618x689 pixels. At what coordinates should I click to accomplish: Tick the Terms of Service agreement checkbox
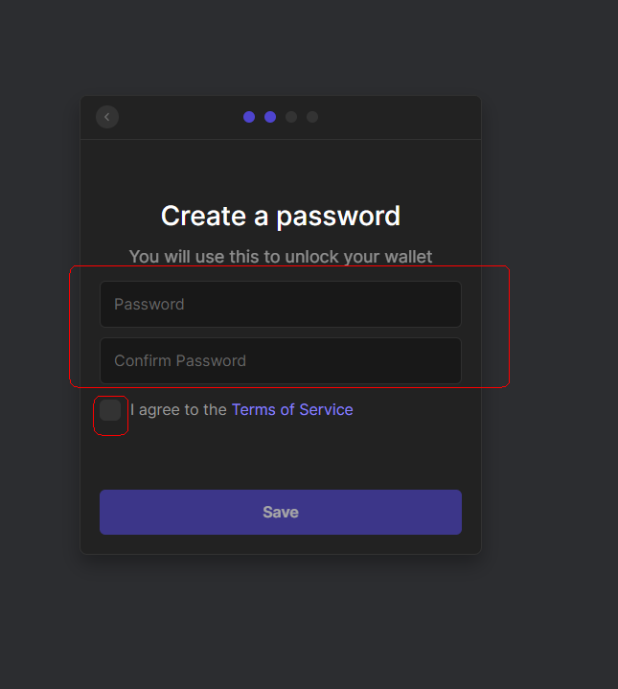pyautogui.click(x=111, y=411)
